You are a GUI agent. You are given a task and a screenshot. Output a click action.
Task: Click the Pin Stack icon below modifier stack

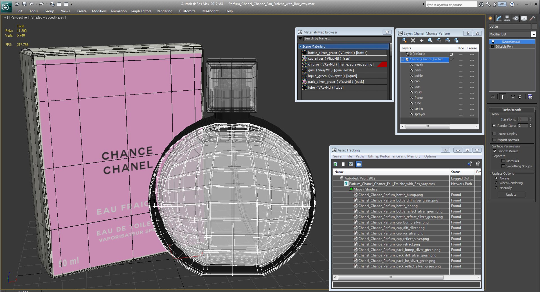click(x=493, y=97)
